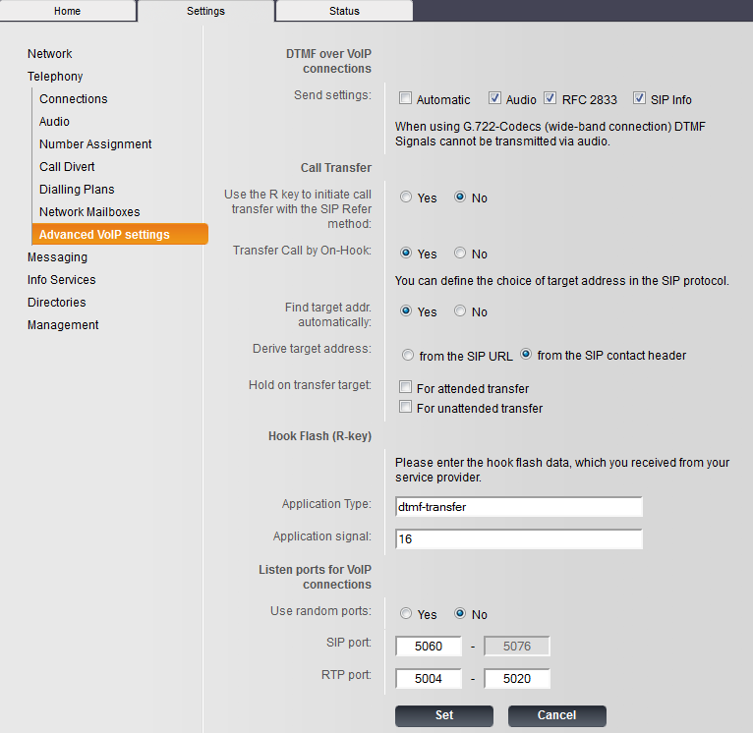Click the G.722-Codecs DTMF note text
Screen dimensions: 753x733
coord(550,134)
